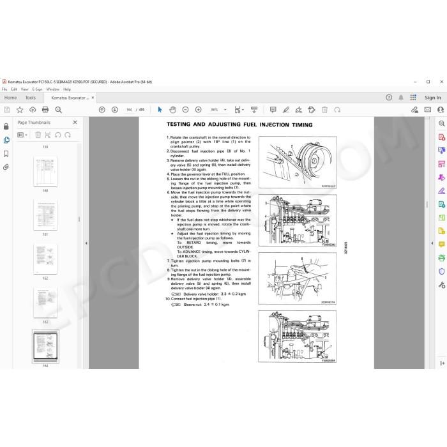Rotate pages clockwise in thumbnails panel

[x=68, y=135]
